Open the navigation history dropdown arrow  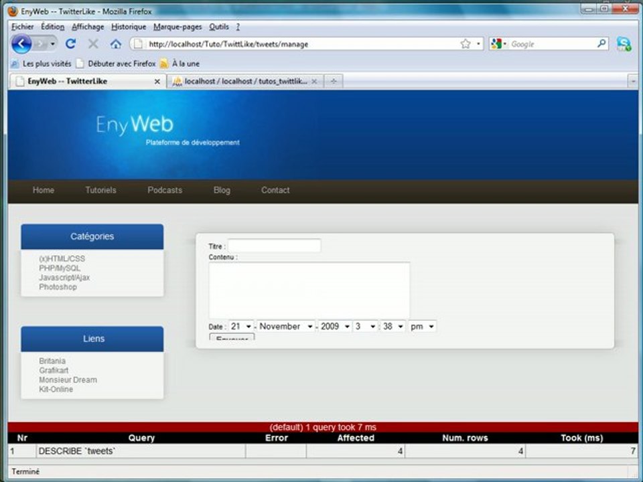[x=52, y=44]
